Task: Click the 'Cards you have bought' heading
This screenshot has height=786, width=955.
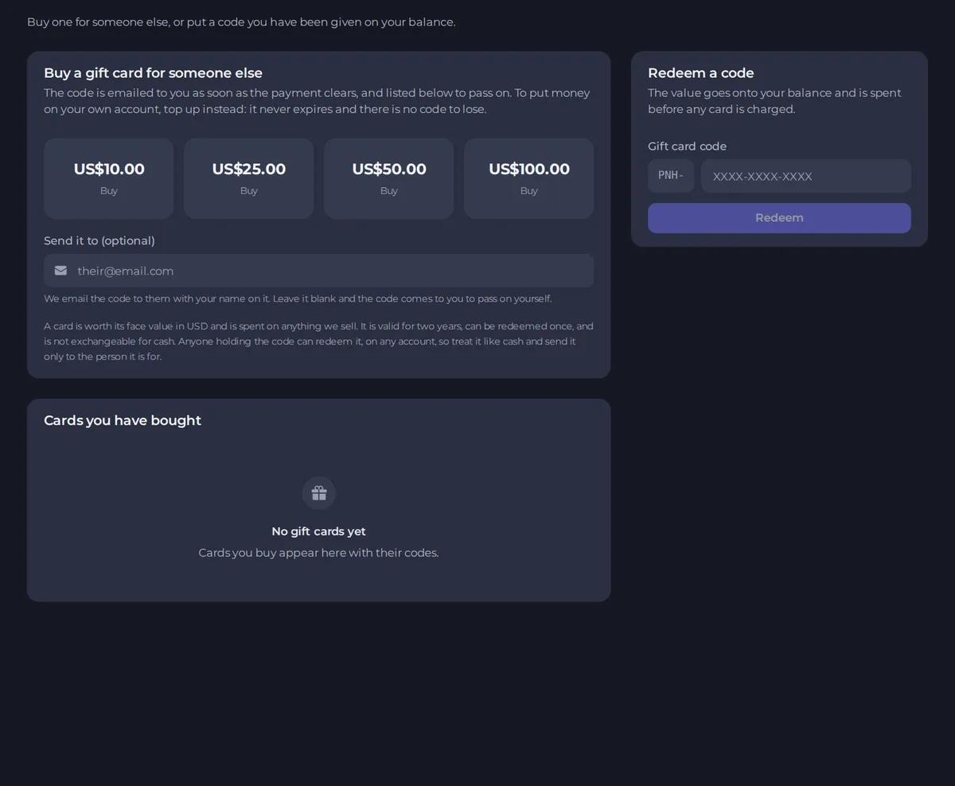Action: (123, 420)
